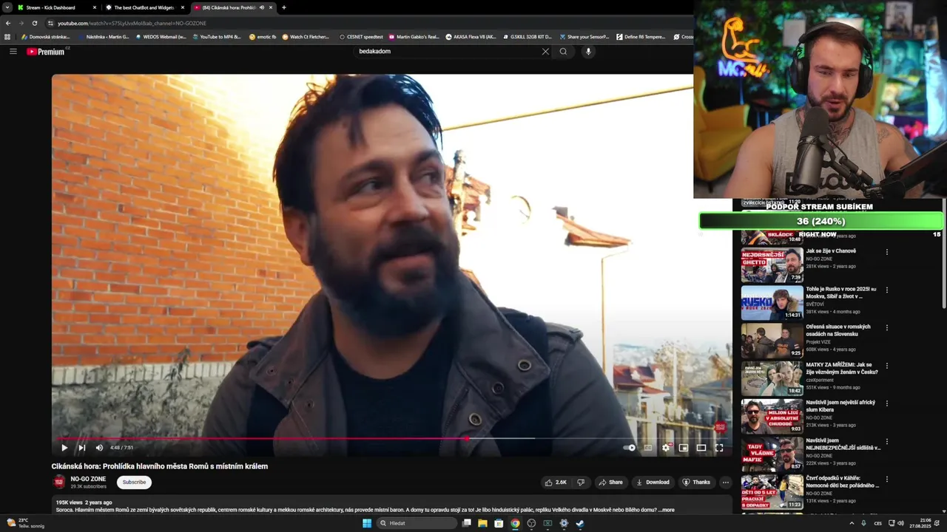The width and height of the screenshot is (947, 532).
Task: Open G.SKILL 32GB KIT bookmark
Action: 527,36
